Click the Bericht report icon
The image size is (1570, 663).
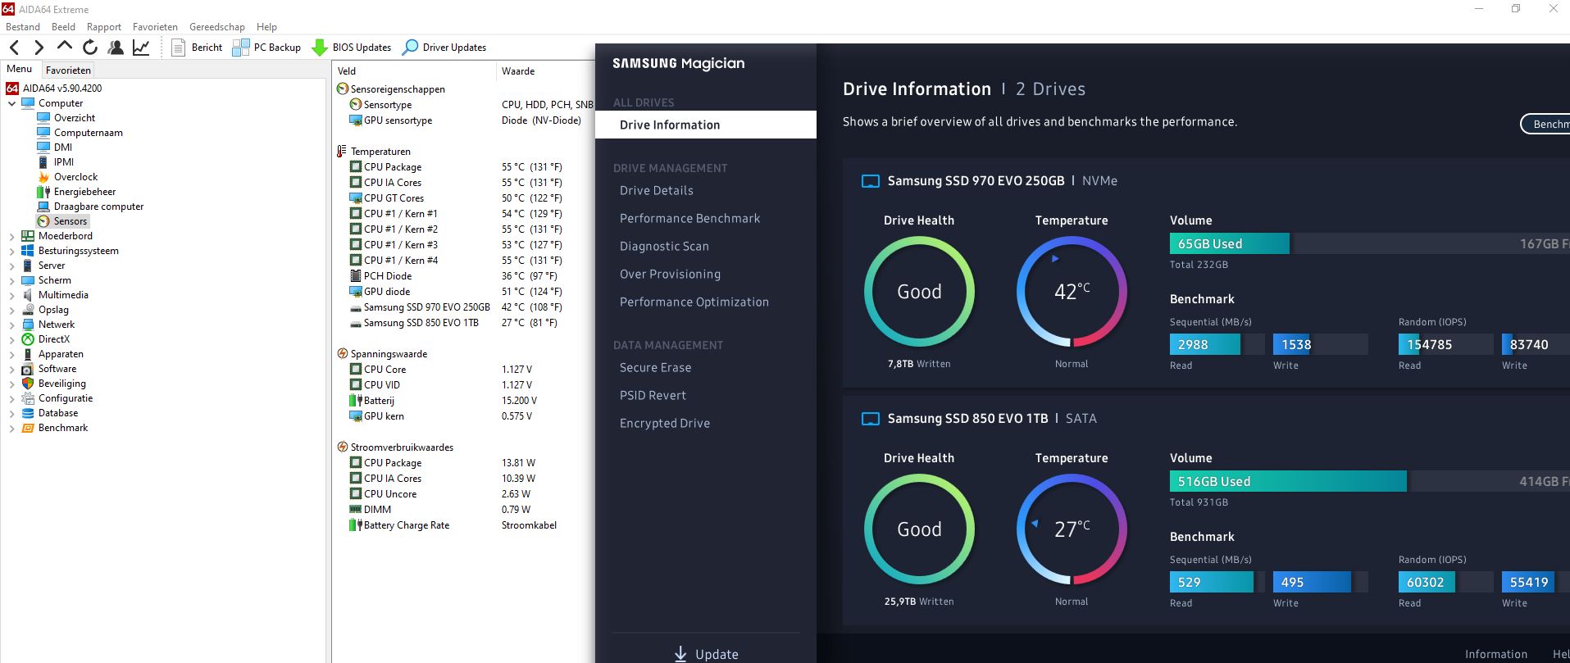(x=178, y=48)
